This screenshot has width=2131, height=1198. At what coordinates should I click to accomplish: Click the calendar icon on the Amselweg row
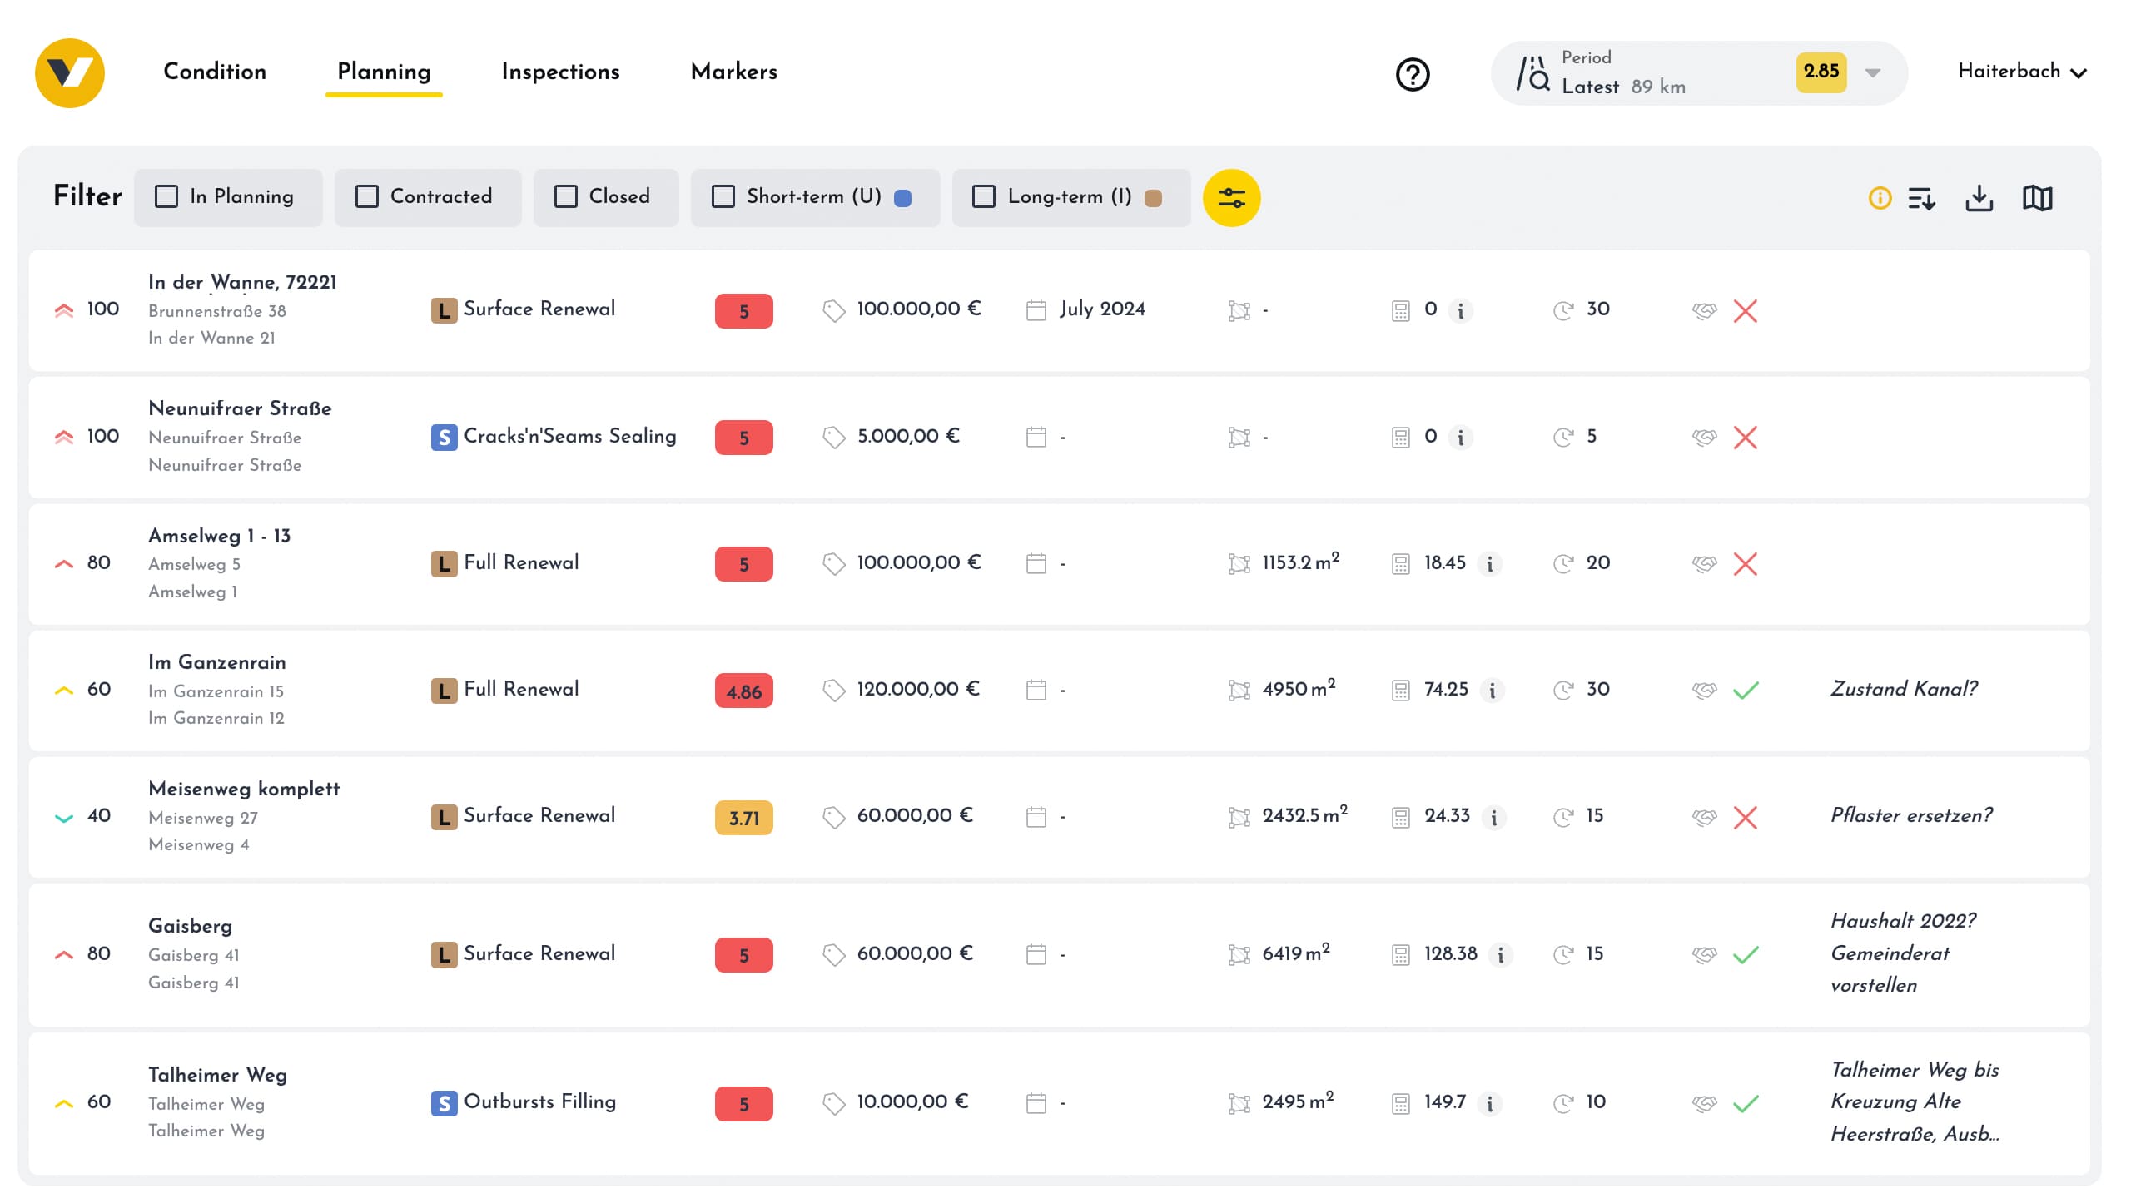click(1036, 563)
